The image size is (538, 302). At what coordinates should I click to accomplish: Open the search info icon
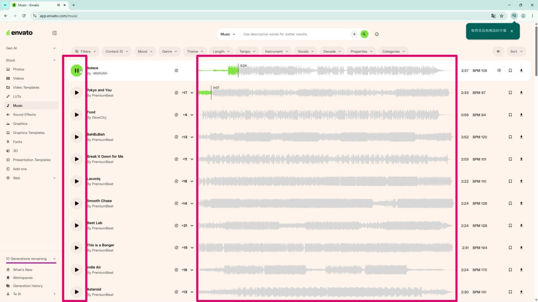(x=377, y=34)
